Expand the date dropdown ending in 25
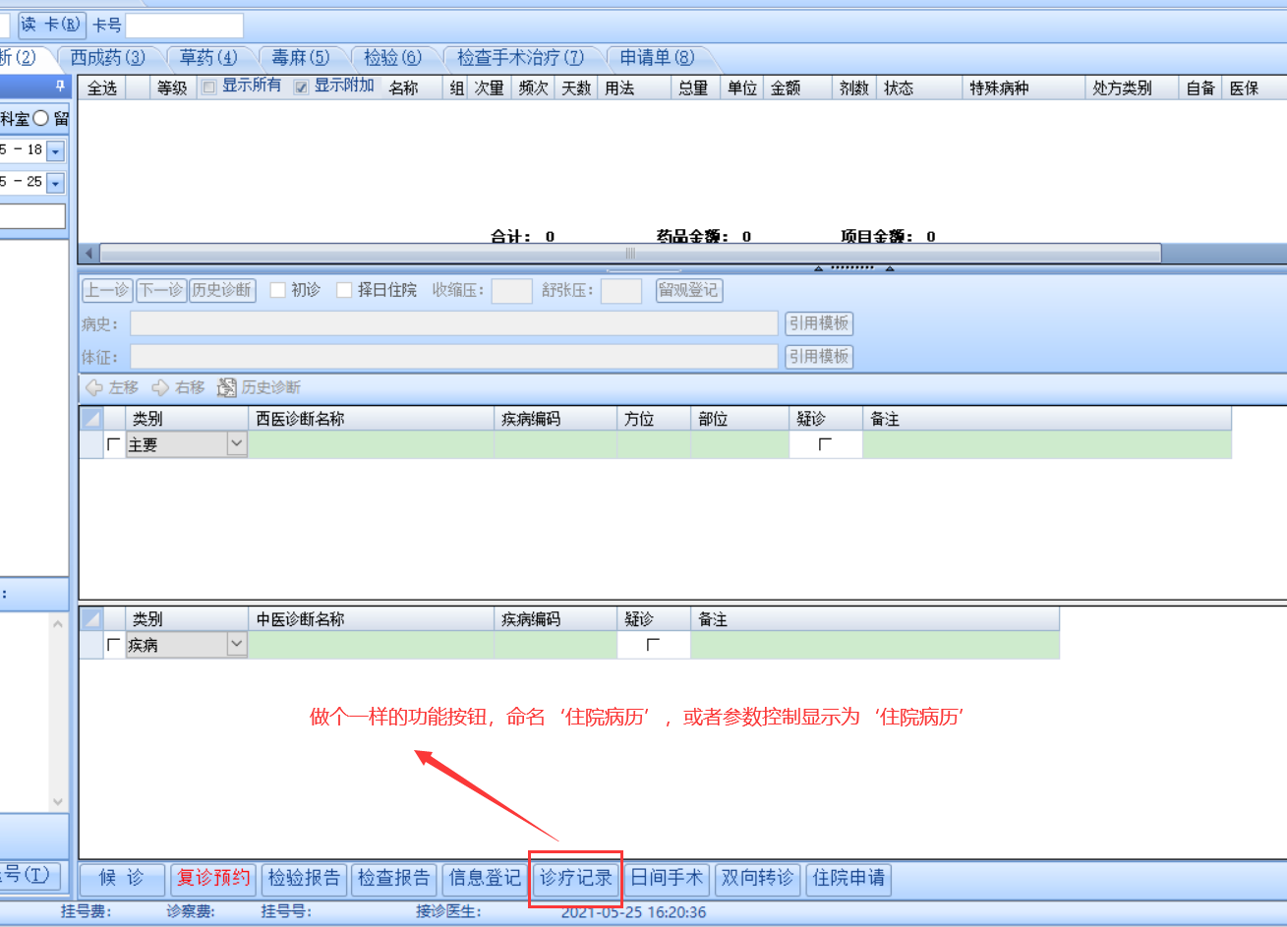 tap(55, 183)
